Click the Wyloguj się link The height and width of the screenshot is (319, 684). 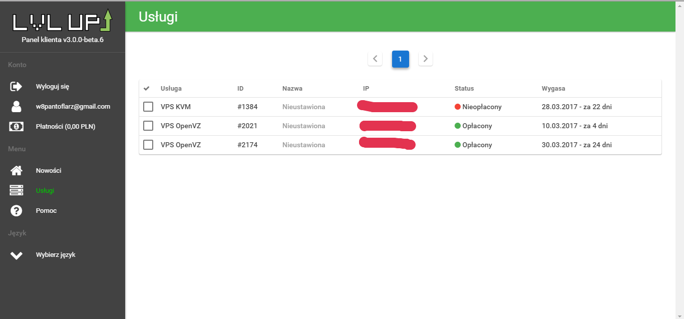click(53, 87)
